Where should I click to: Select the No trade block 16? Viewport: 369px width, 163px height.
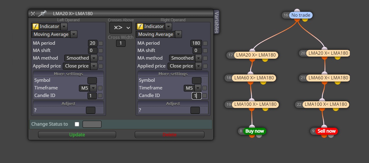click(x=301, y=15)
